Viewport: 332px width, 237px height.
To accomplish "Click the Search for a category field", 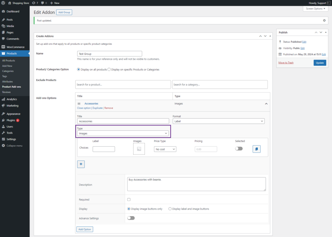I will 220,85.
